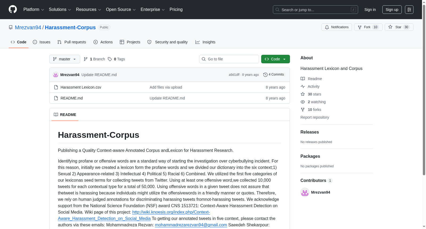Open the Mrezvan94 contributor name link

coord(321,192)
